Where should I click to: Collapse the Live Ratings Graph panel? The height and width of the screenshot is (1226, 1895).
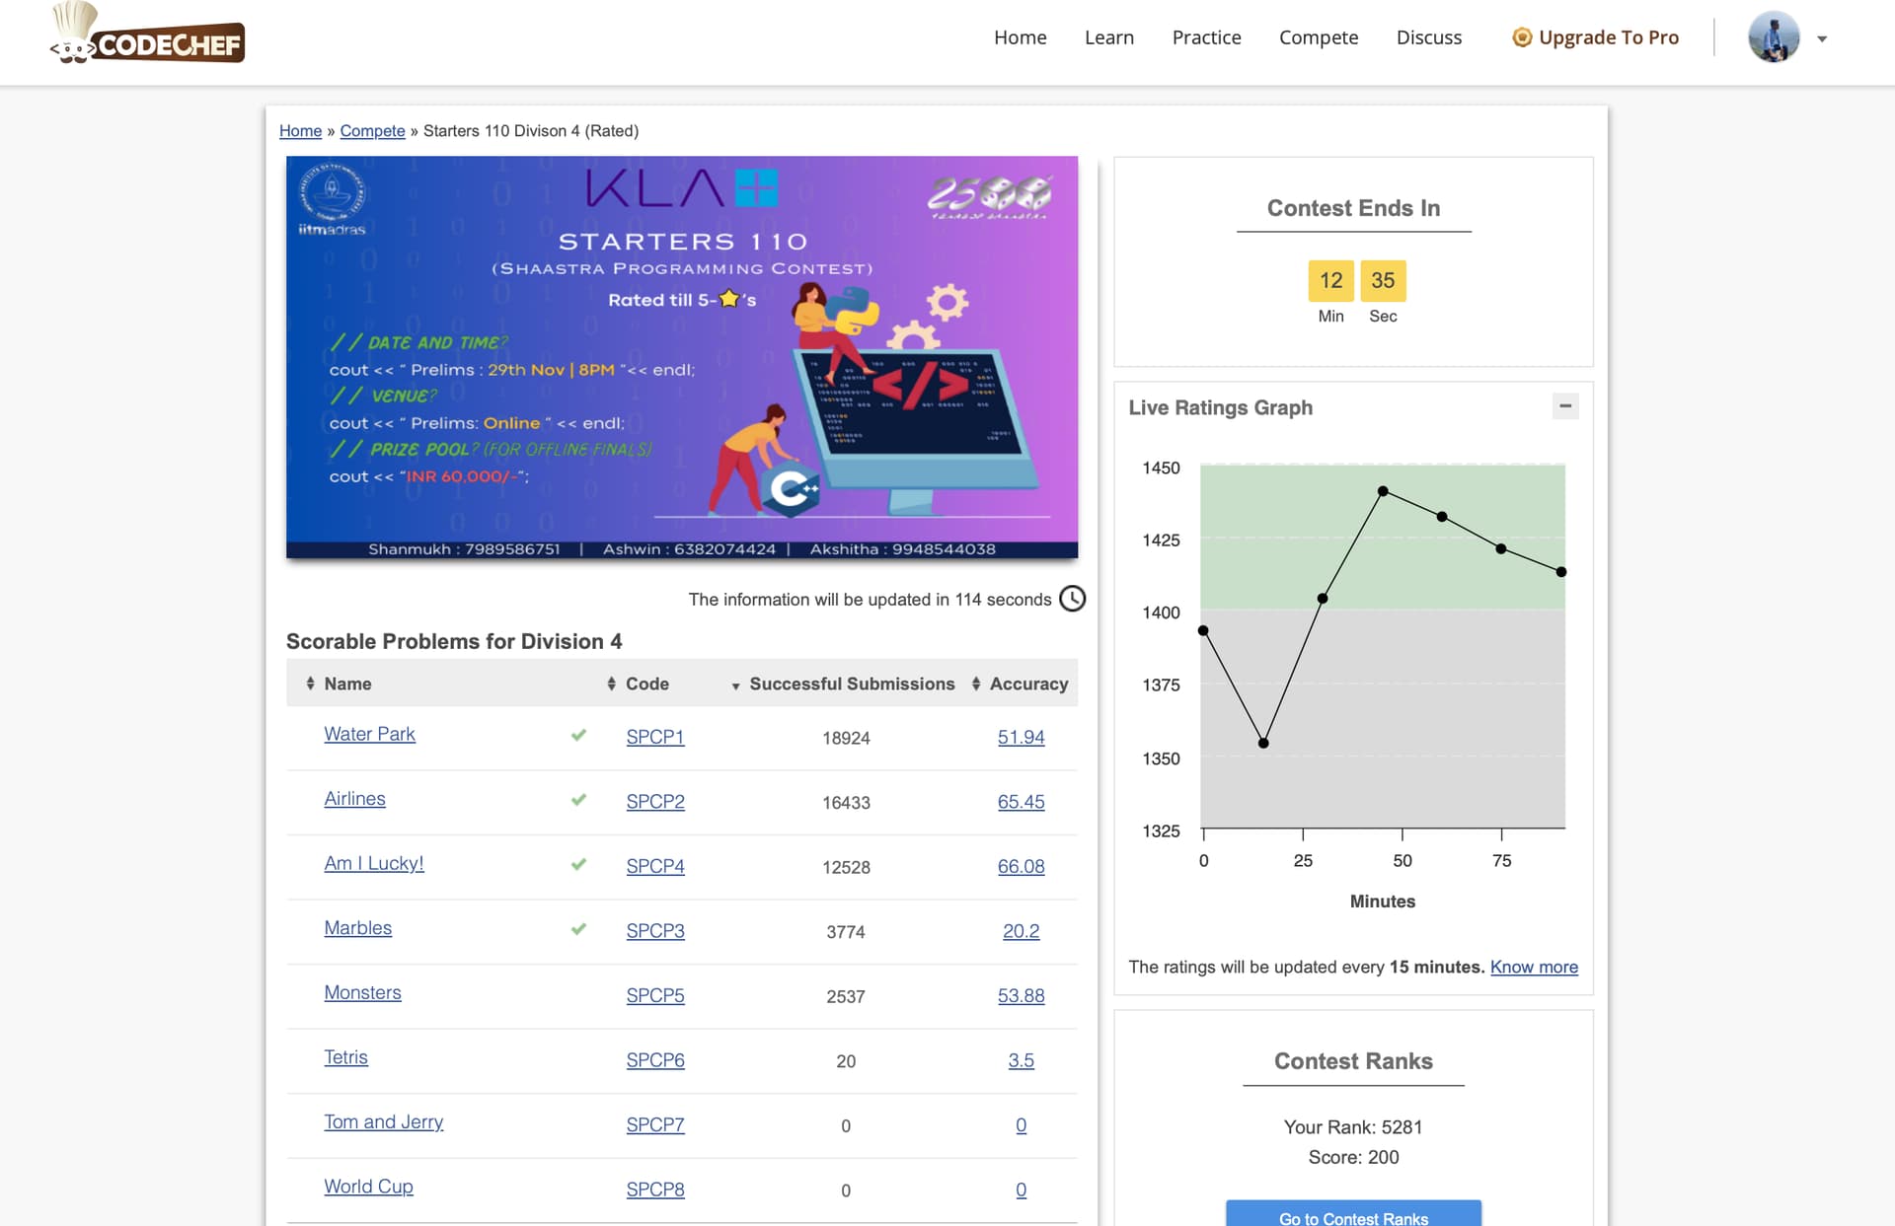[1564, 406]
